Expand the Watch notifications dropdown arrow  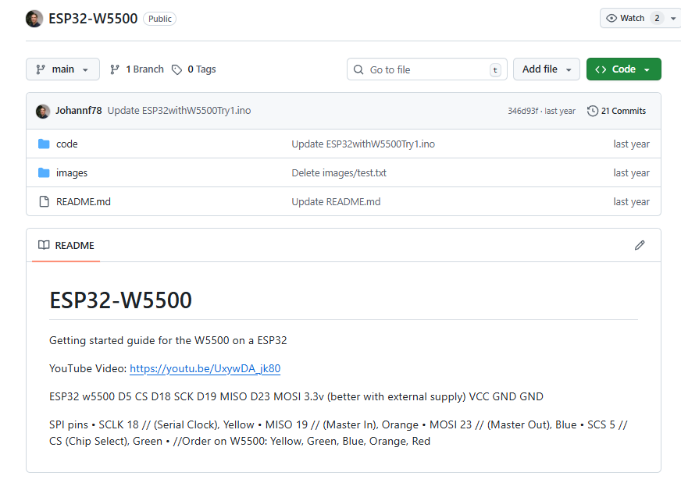click(x=673, y=18)
